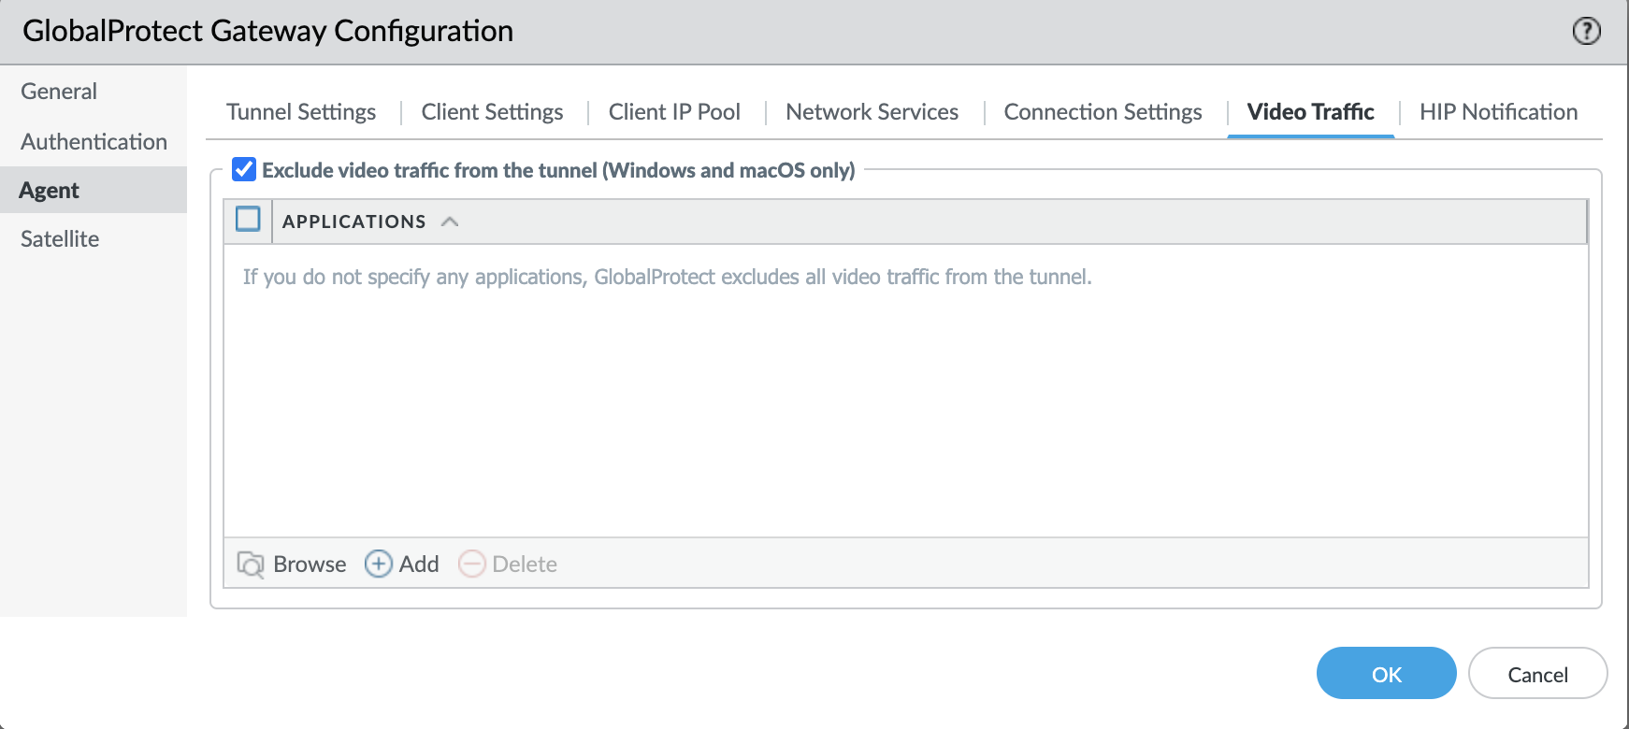Go to Authentication section
The image size is (1629, 729).
[x=94, y=142]
